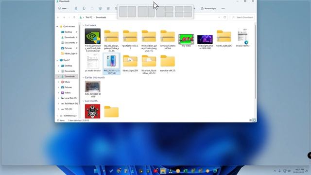Snap to top-right zone of three-zone layout

pyautogui.click(x=169, y=9)
